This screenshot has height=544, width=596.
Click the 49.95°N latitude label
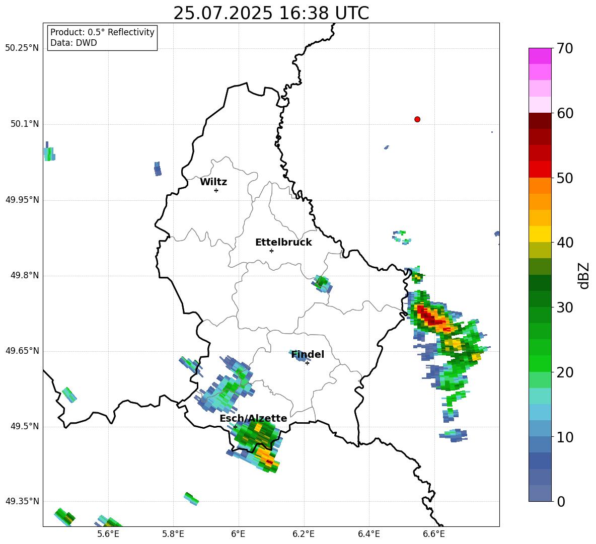pos(22,200)
